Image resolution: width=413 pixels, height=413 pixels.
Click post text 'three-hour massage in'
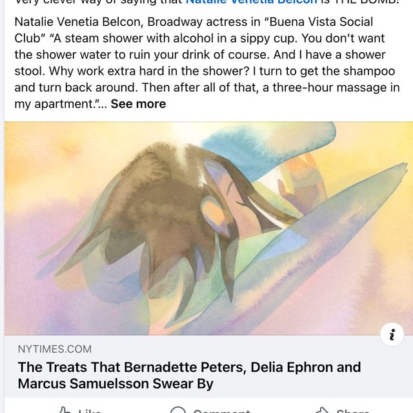336,88
